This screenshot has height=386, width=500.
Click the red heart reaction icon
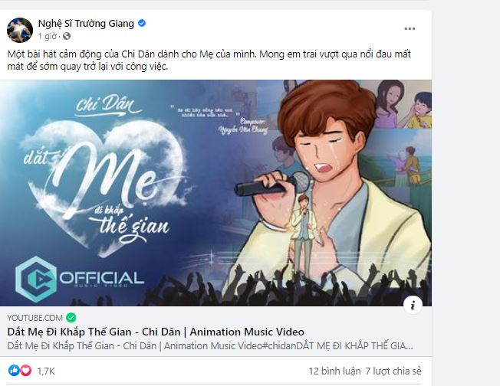coord(25,371)
